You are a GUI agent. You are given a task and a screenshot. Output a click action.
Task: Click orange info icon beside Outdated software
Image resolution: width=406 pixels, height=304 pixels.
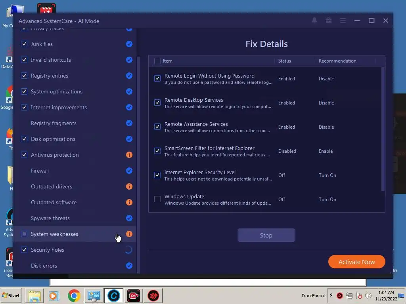tap(129, 202)
